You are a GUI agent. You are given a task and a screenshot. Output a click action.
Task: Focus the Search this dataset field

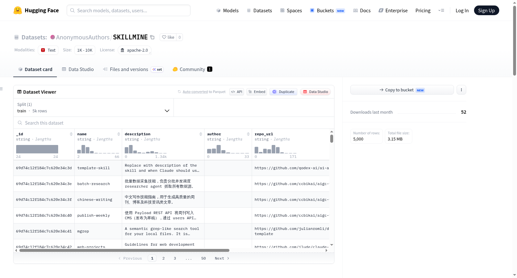click(174, 123)
